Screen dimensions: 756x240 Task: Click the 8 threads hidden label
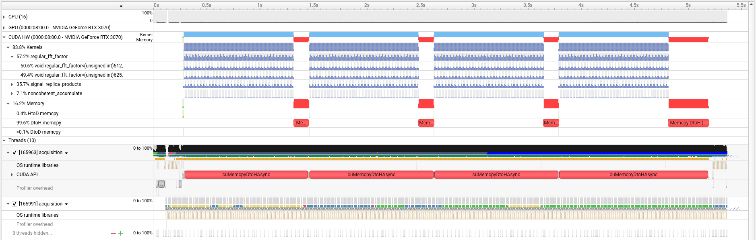pyautogui.click(x=32, y=233)
